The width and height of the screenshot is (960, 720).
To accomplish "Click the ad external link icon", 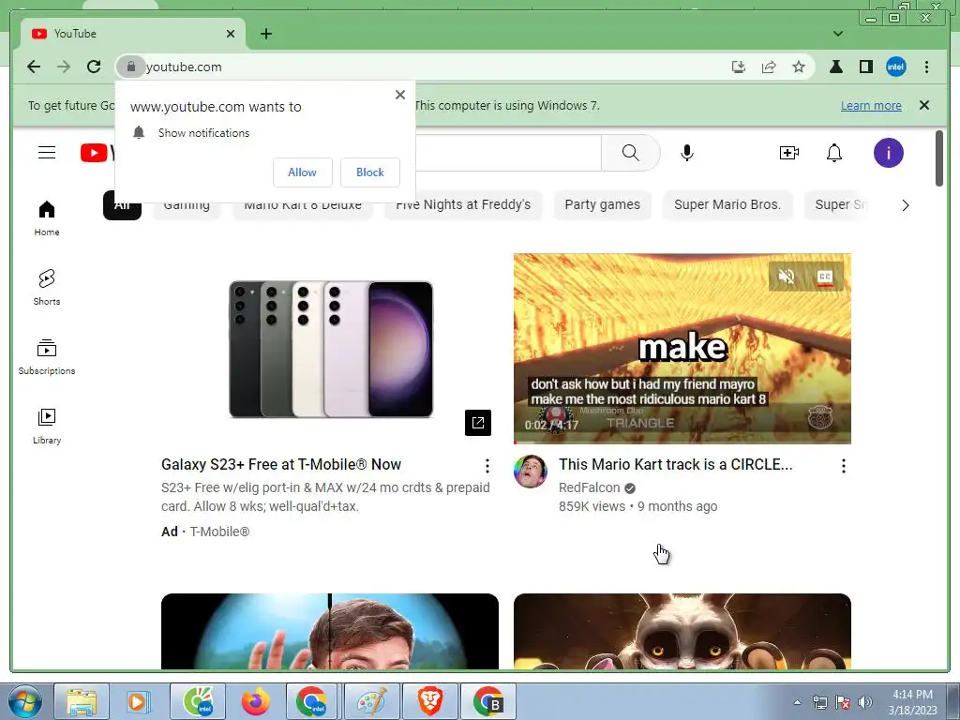I will [x=478, y=423].
